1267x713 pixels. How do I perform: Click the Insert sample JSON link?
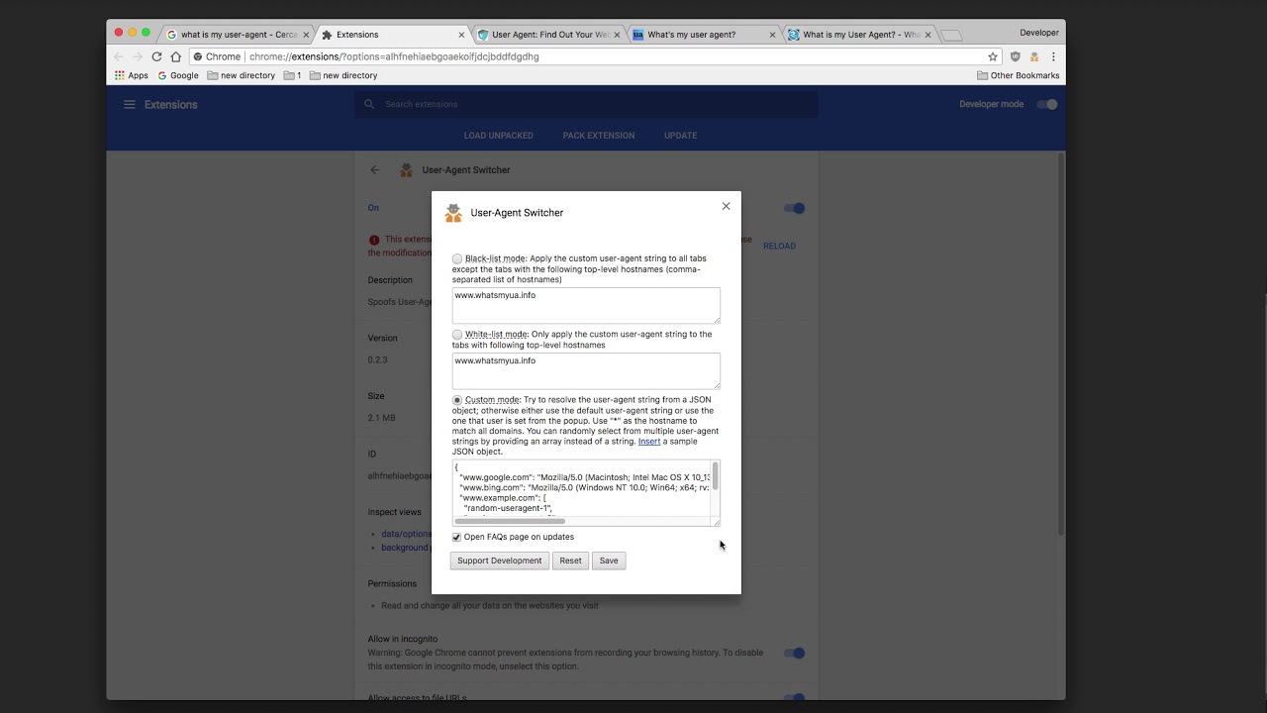649,441
